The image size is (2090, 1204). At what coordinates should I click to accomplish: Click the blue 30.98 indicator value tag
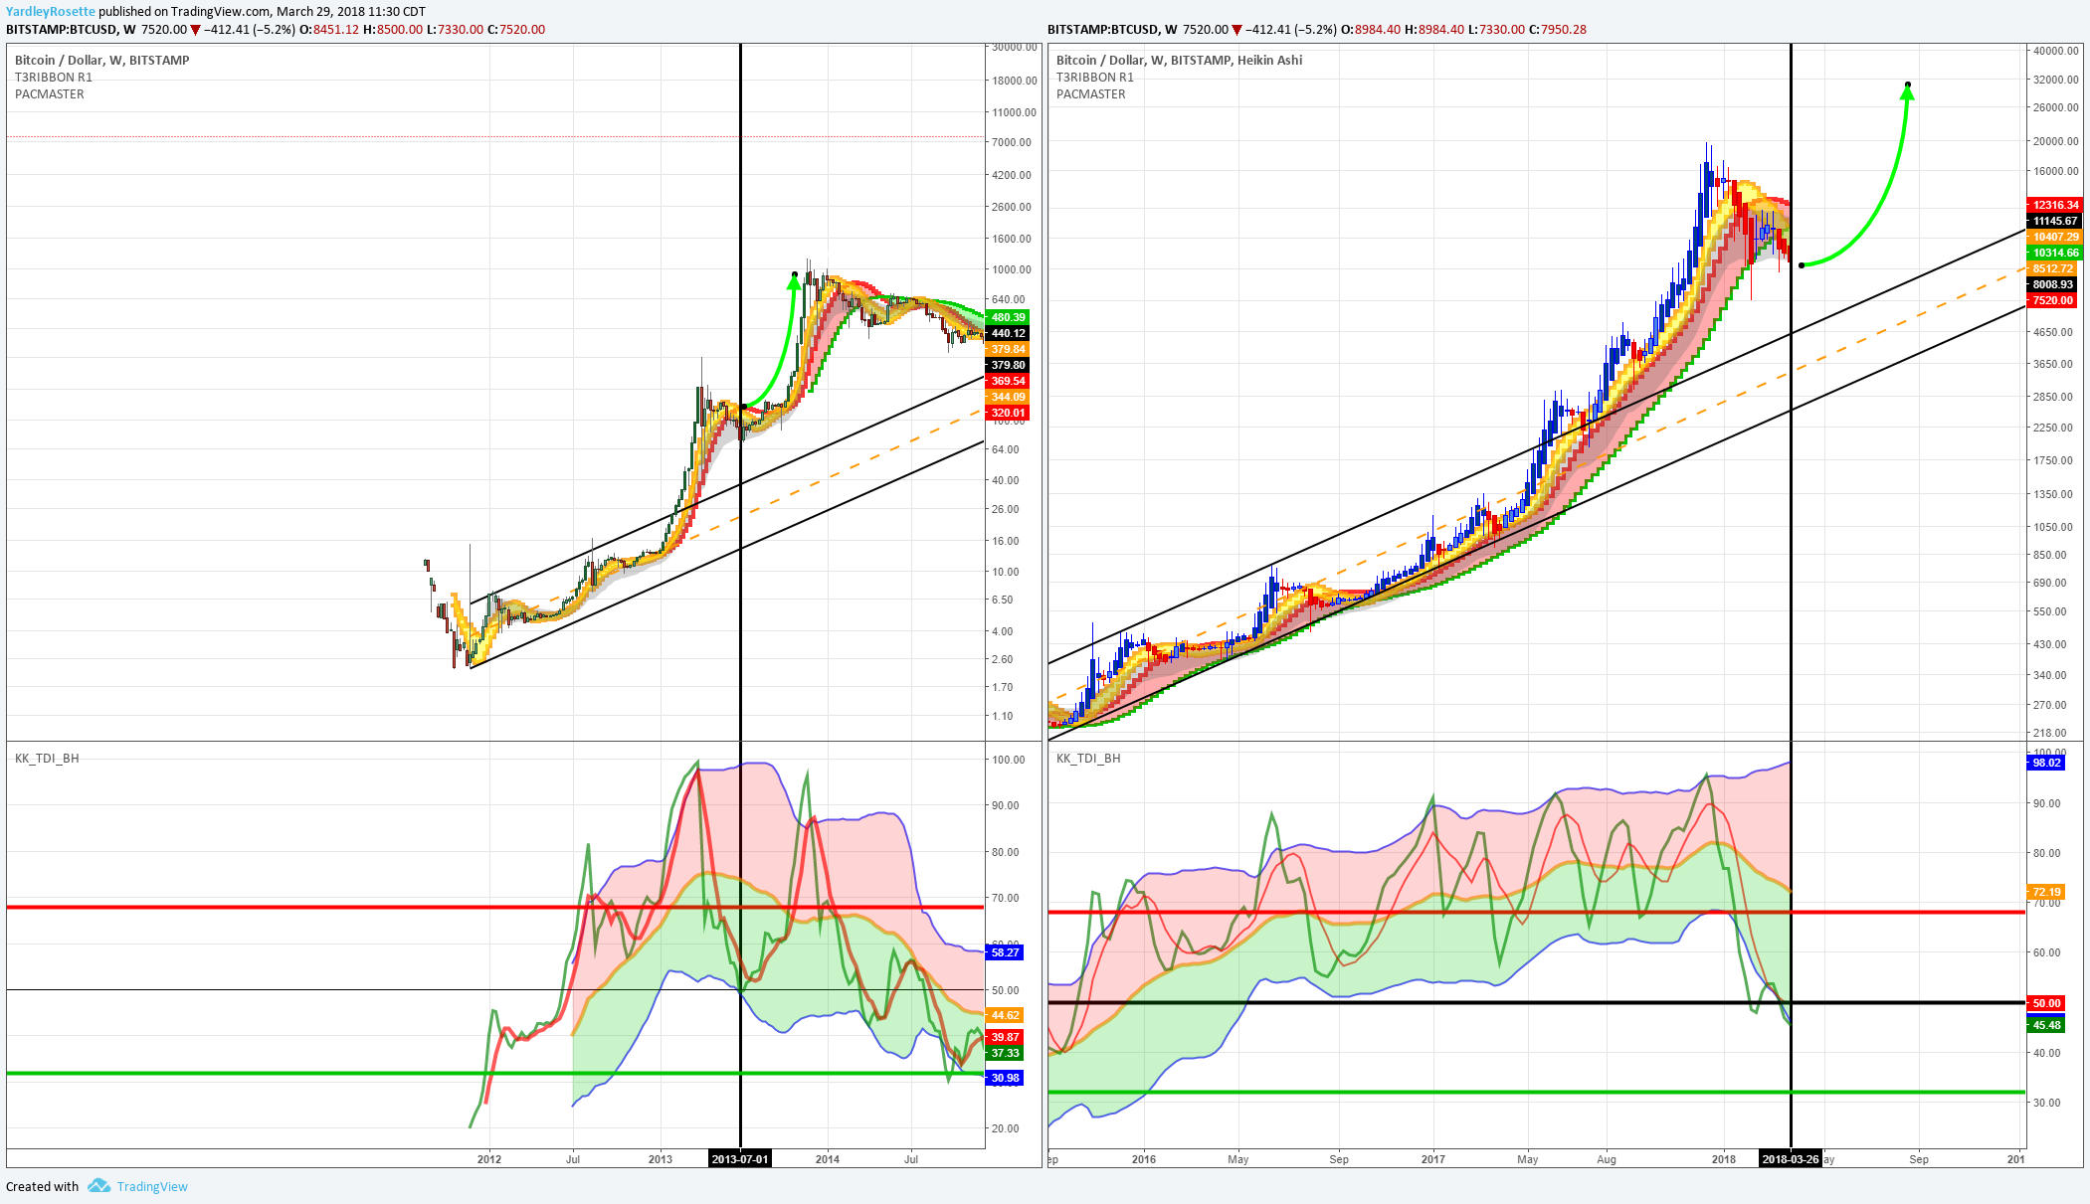coord(1005,1078)
